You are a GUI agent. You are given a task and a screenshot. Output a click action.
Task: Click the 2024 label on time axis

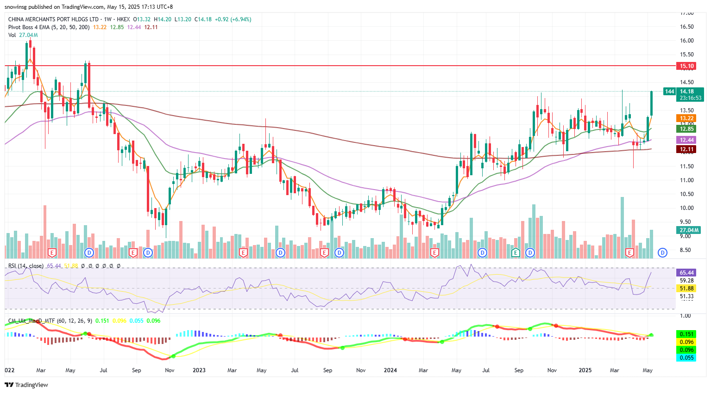[x=390, y=370]
